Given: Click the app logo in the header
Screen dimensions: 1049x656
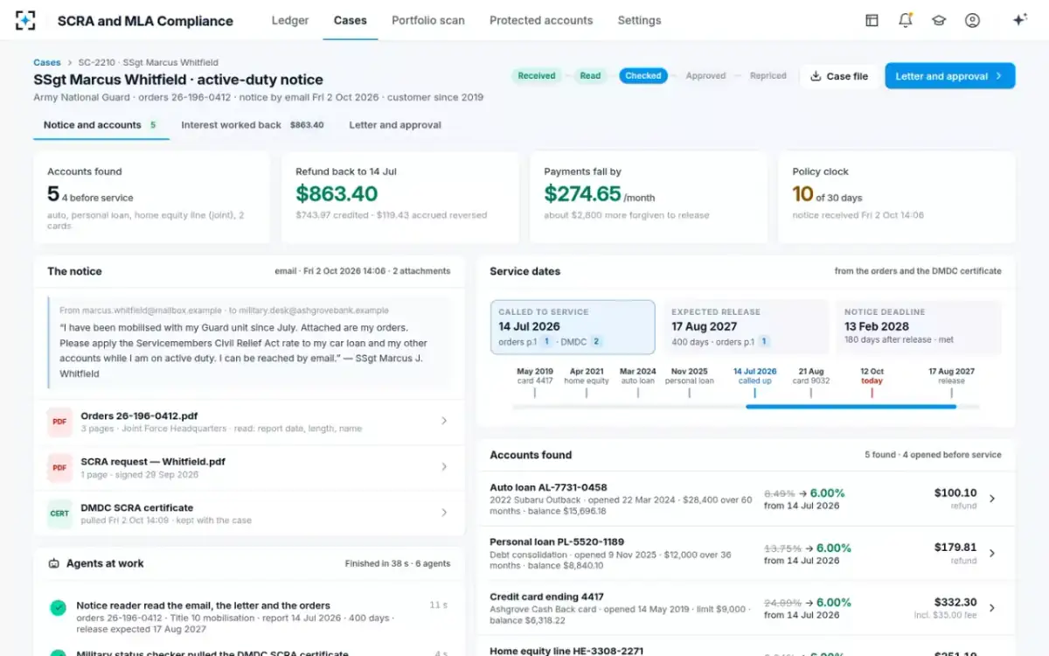Looking at the screenshot, I should click(x=26, y=20).
